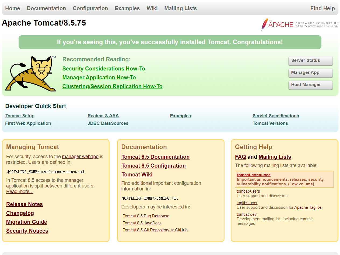Follow the Apache Taglibs link
The image size is (340, 255).
pos(308,207)
